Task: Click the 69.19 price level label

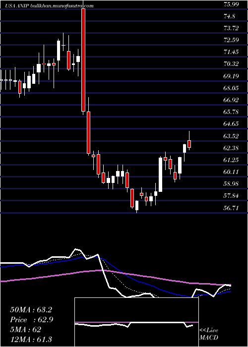Action: [x=231, y=76]
